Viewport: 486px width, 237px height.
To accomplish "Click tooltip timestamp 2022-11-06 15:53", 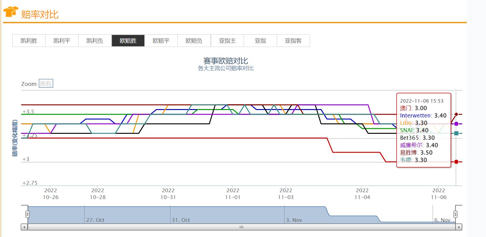I will pos(422,101).
